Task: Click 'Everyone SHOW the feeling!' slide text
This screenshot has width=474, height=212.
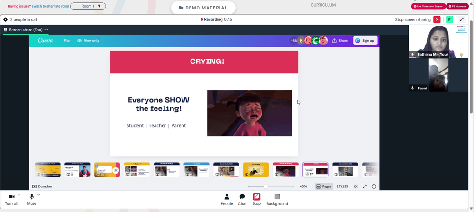Action: pos(159,104)
